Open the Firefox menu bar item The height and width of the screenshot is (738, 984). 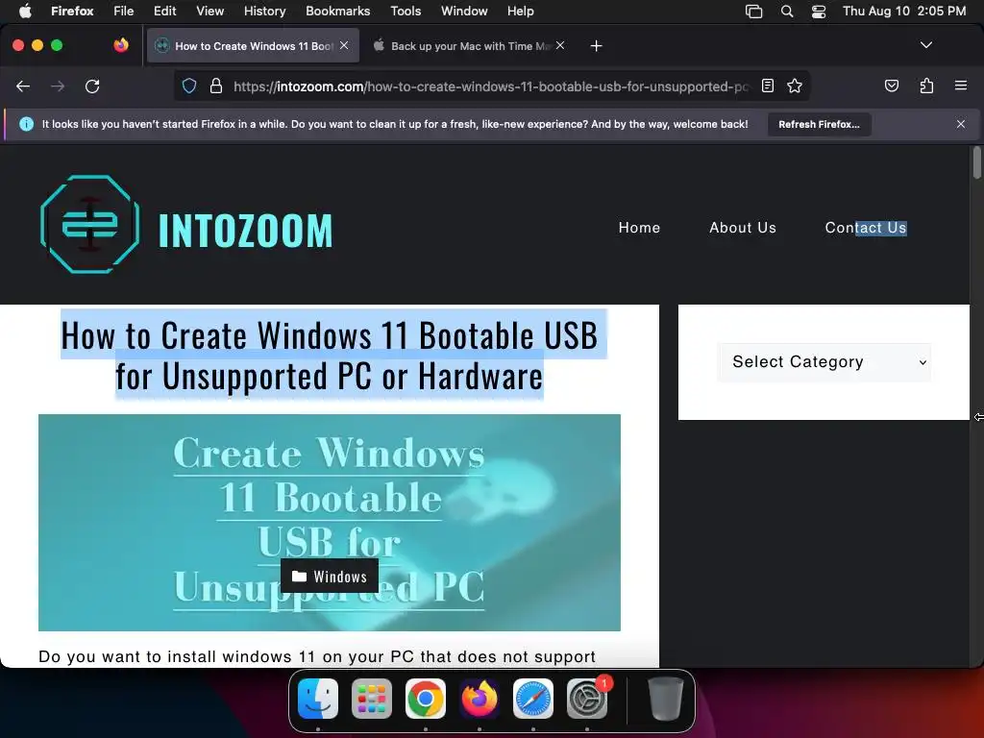coord(72,12)
